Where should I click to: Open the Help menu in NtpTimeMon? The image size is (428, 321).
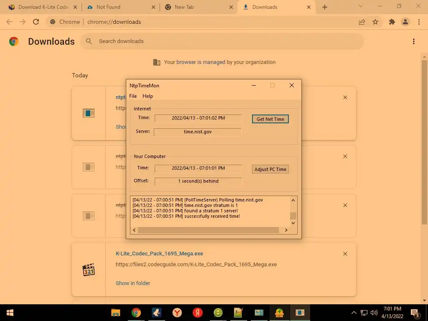(x=148, y=96)
